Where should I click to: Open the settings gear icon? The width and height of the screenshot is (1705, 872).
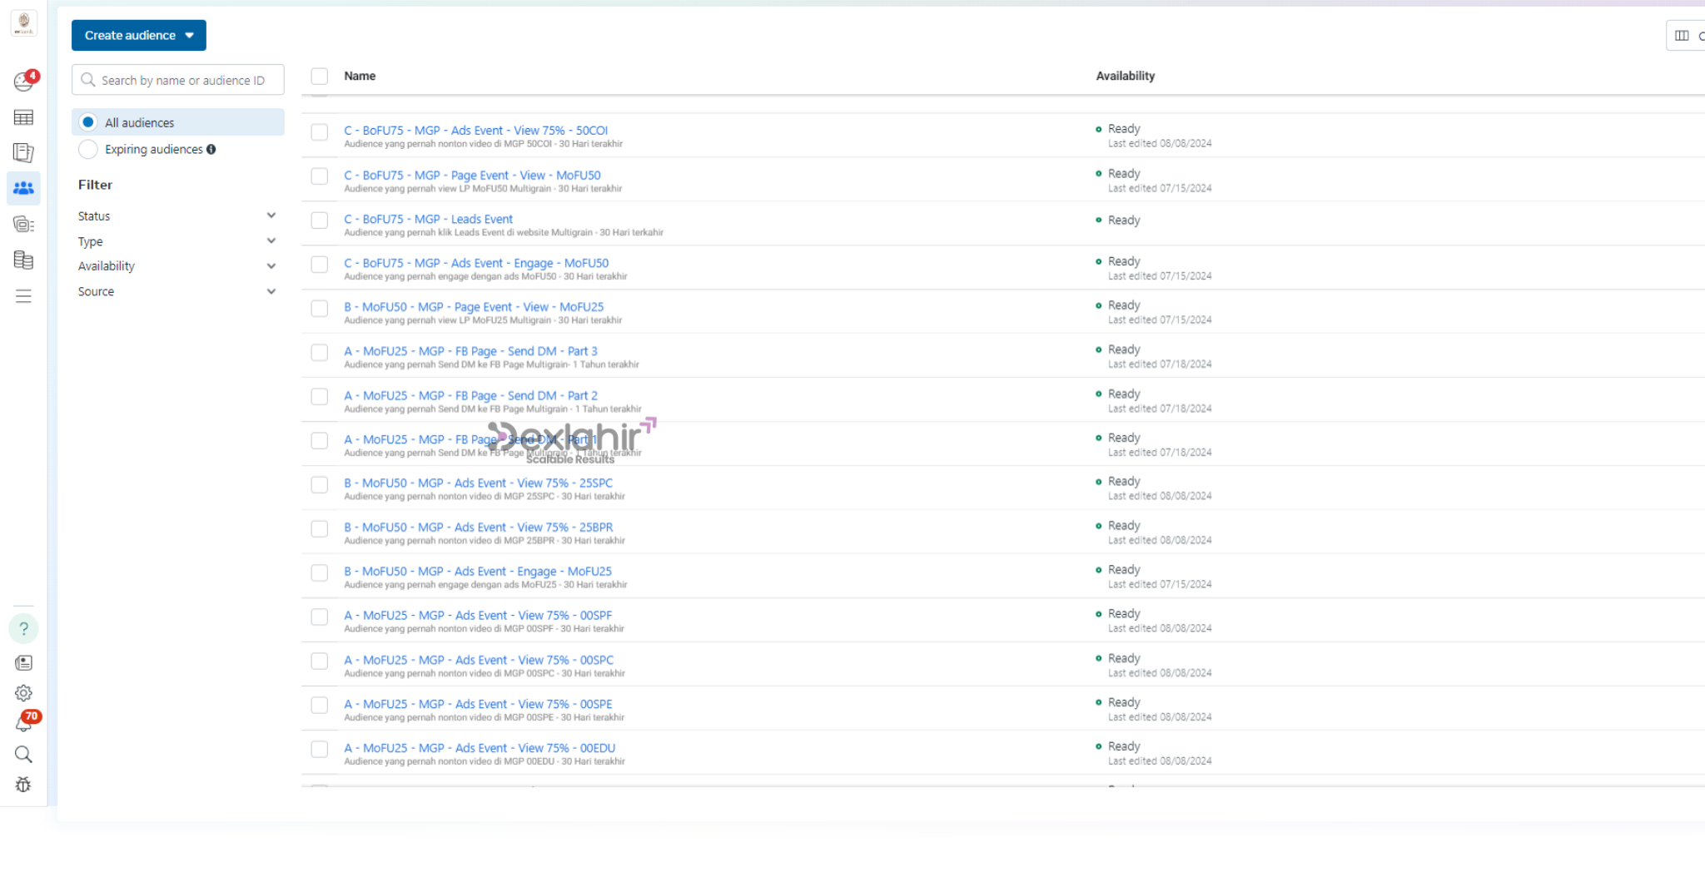click(x=23, y=693)
